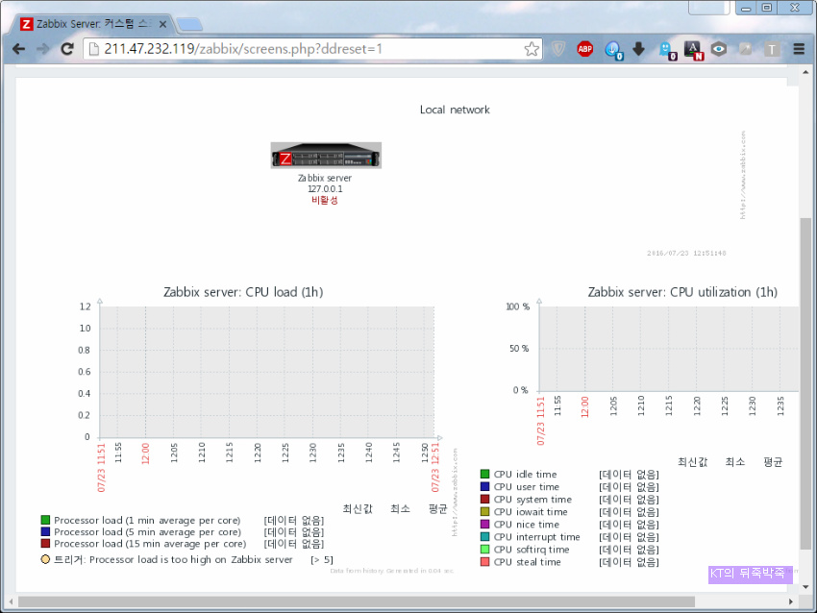This screenshot has width=817, height=613.
Task: Click the Zabbix favicon in the tab
Action: (26, 24)
